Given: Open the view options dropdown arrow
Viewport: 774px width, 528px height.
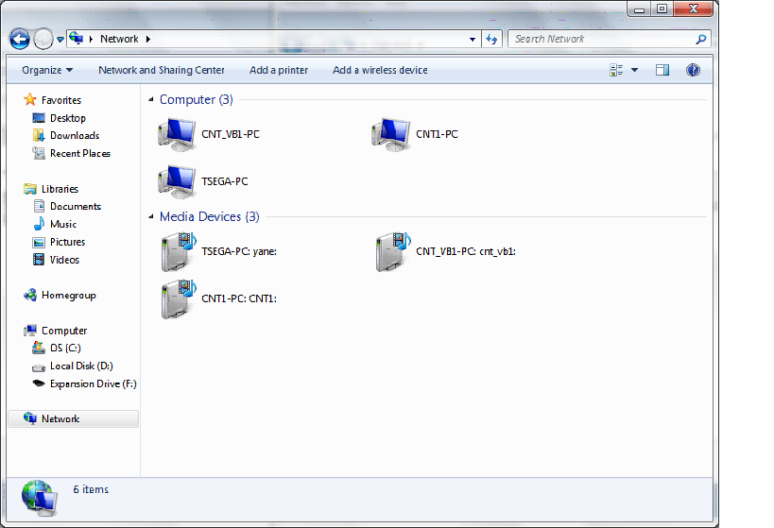Looking at the screenshot, I should [635, 70].
